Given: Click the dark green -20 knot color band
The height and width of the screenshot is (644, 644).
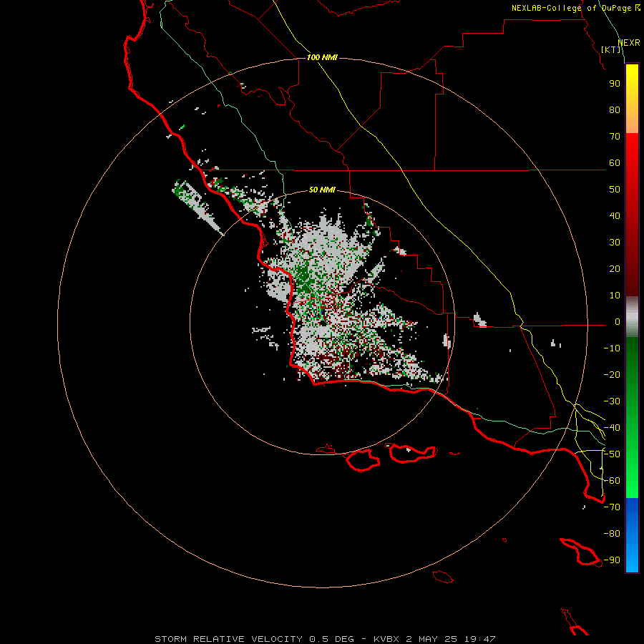Looking at the screenshot, I should click(632, 374).
